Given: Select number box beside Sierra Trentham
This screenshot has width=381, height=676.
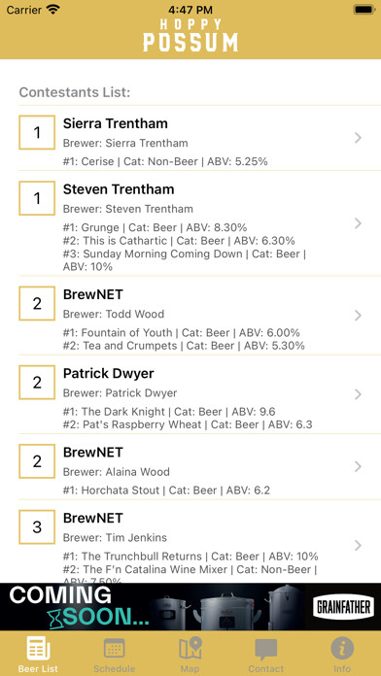Looking at the screenshot, I should coord(37,132).
